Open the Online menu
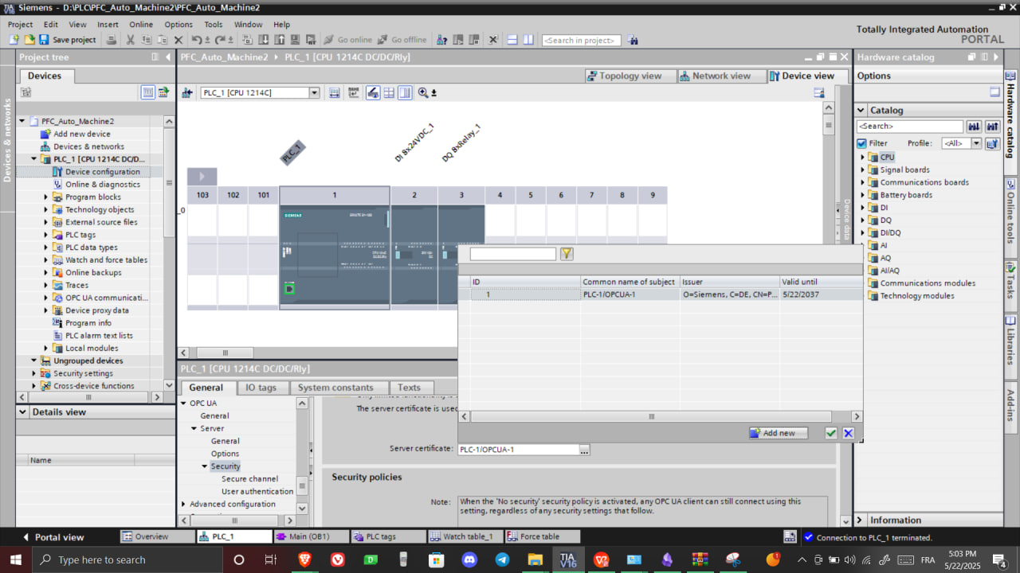The width and height of the screenshot is (1020, 573). coord(141,24)
